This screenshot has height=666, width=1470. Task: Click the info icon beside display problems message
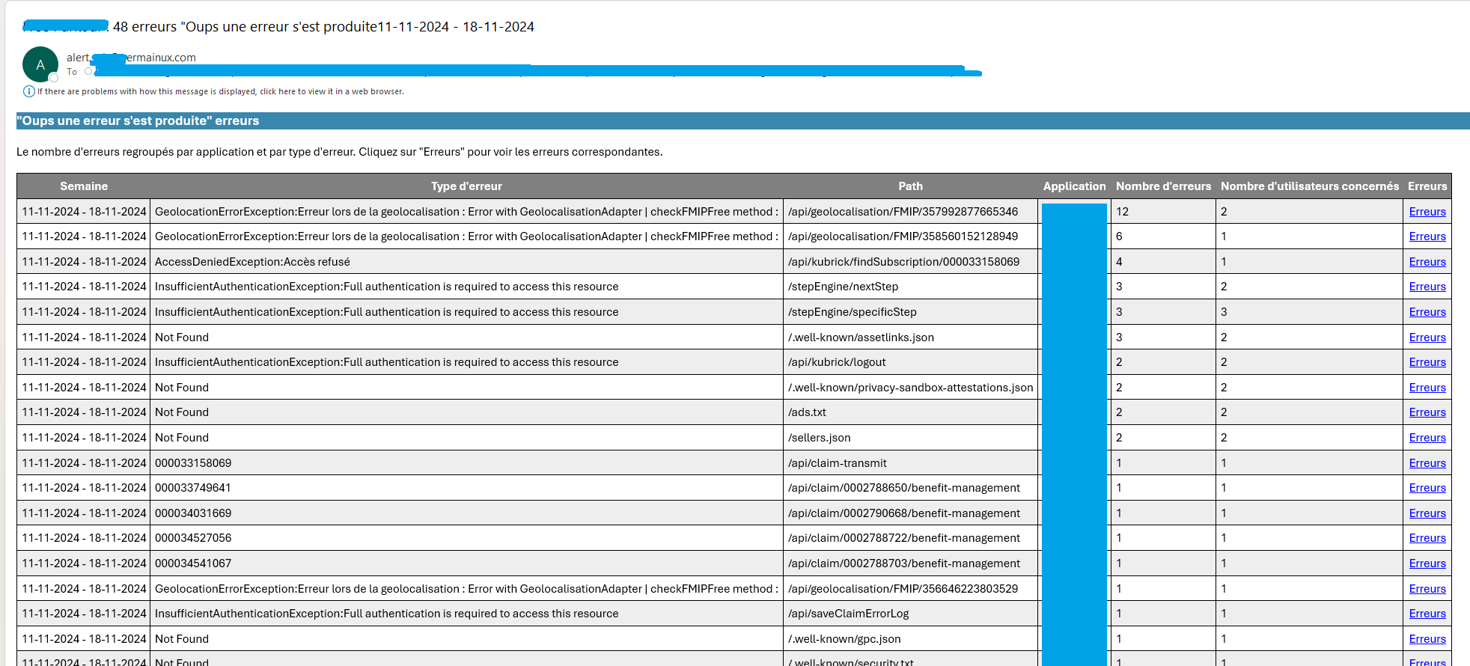(29, 91)
